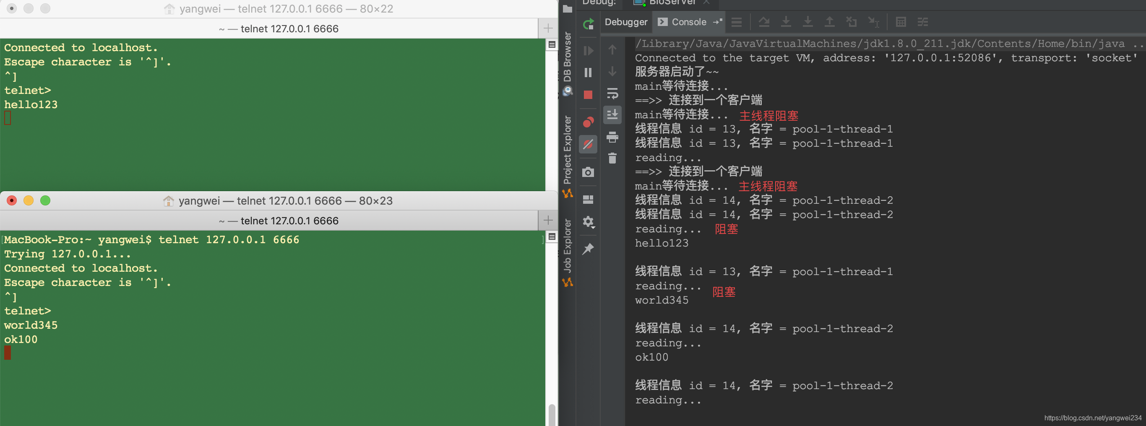
Task: Pause the running program
Action: tap(588, 73)
